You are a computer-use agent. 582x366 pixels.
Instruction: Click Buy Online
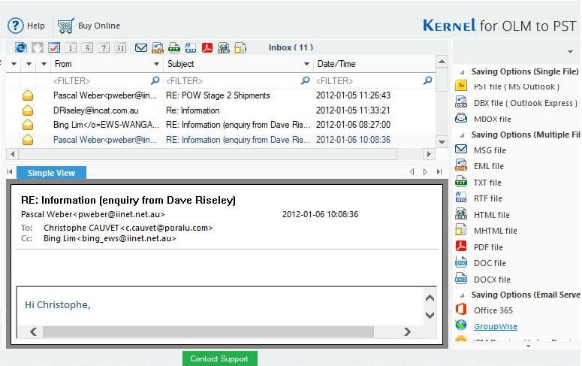click(x=89, y=26)
